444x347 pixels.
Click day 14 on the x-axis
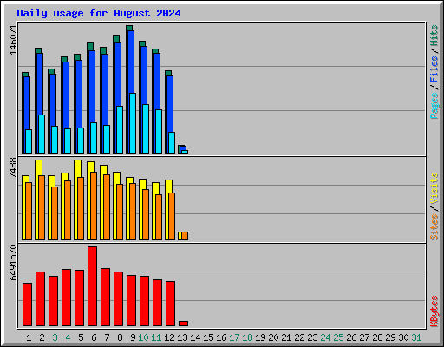(x=195, y=337)
